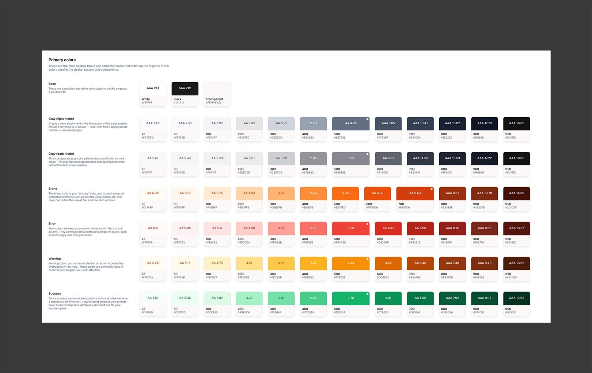592x373 pixels.
Task: Select Error 500 swatch #F04438
Action: (351, 234)
